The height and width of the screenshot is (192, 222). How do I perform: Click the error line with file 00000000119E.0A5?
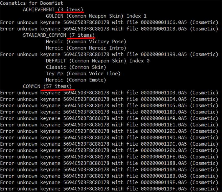(x=109, y=183)
